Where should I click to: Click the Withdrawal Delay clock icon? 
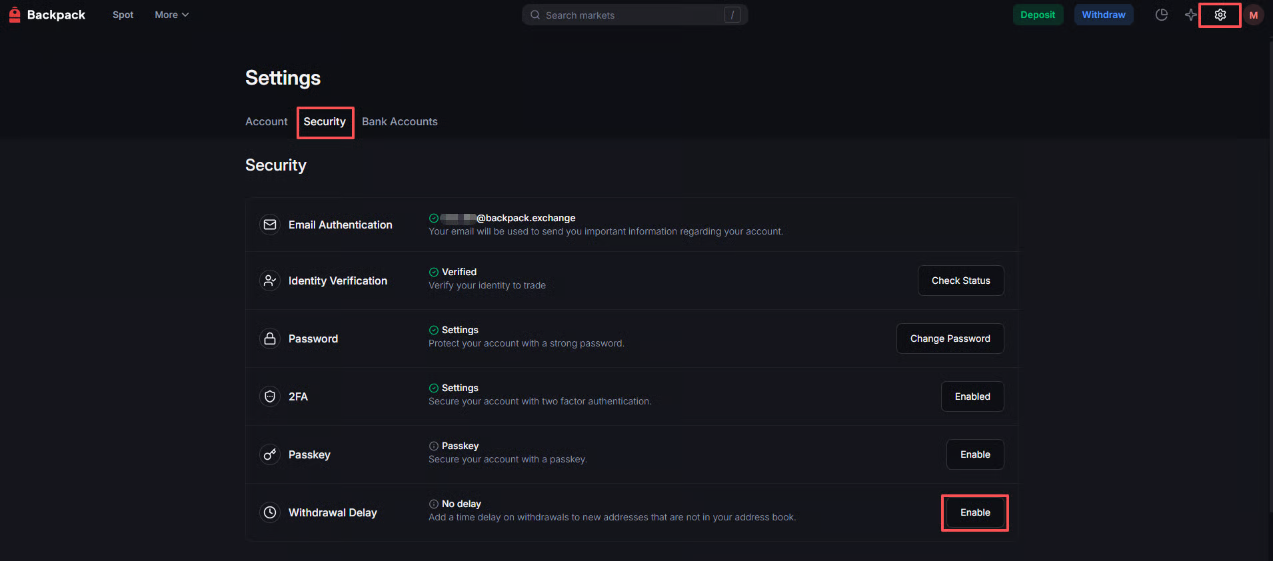[270, 512]
